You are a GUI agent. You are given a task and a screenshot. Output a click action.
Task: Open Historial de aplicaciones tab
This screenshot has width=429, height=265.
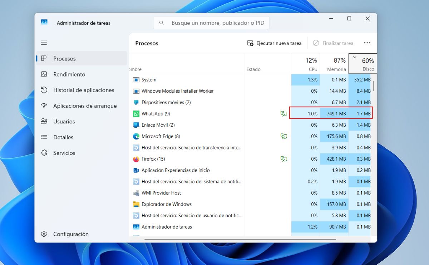pyautogui.click(x=82, y=90)
